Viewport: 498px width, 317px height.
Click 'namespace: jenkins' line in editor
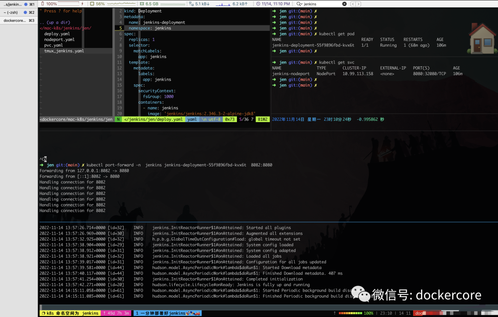pos(150,28)
